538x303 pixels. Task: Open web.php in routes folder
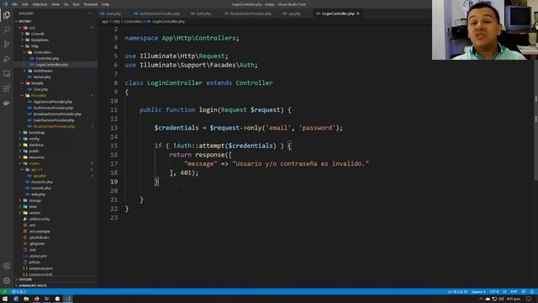click(x=38, y=194)
